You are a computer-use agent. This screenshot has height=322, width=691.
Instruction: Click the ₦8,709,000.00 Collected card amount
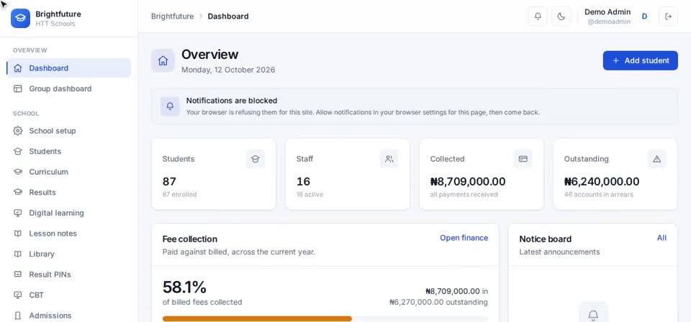click(x=468, y=181)
